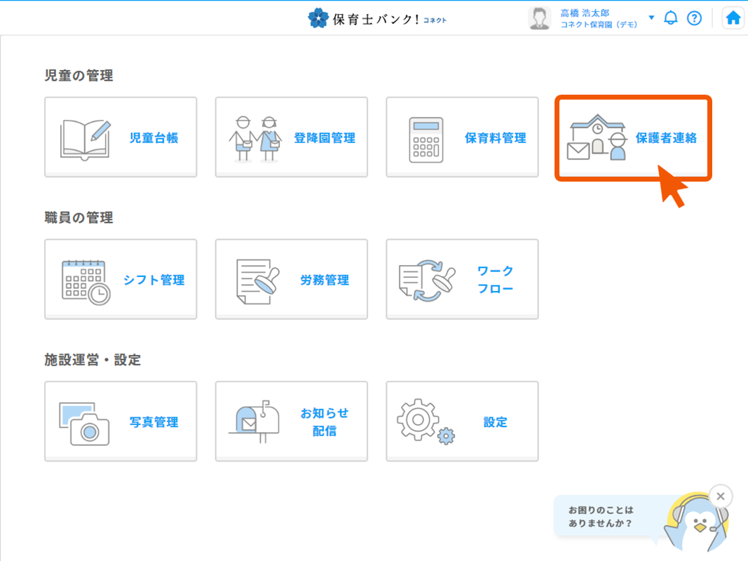748x561 pixels.
Task: Open help via the question mark icon
Action: tap(694, 18)
